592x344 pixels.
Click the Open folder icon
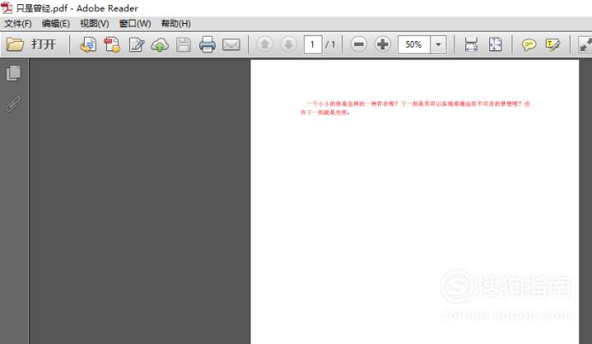pos(15,44)
